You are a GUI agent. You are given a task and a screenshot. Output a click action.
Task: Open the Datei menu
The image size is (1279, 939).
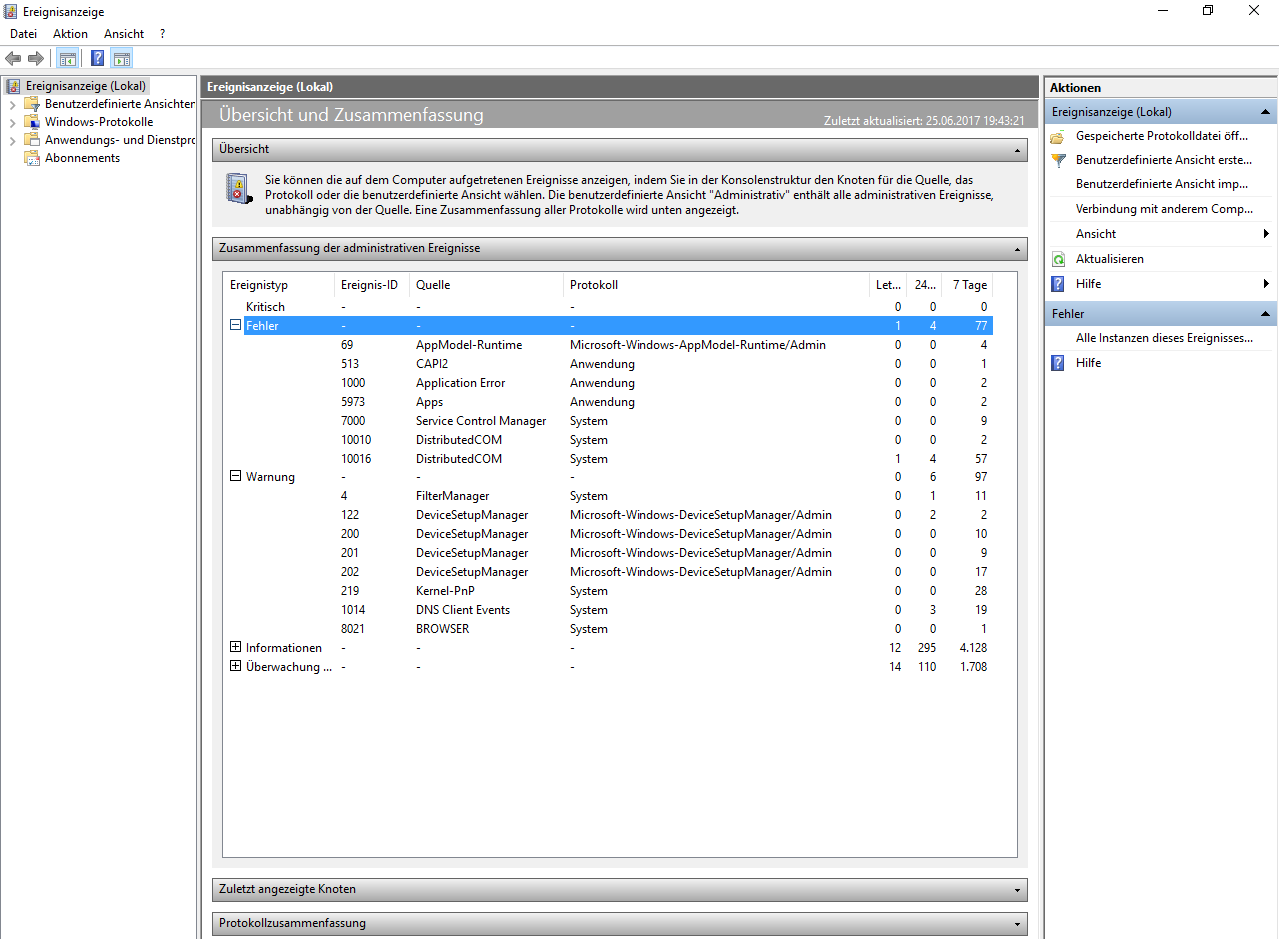[24, 34]
